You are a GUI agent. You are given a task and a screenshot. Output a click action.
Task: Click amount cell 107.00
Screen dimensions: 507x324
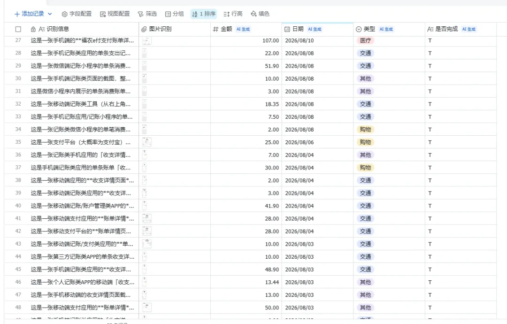(246, 40)
